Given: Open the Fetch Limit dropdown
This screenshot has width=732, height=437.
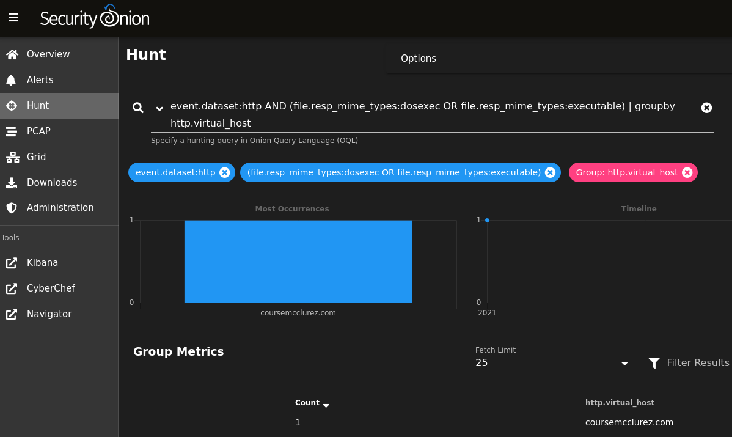Looking at the screenshot, I should coord(553,363).
